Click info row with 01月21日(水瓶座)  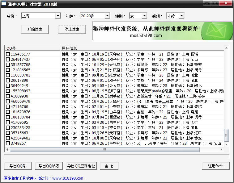pos(132,70)
